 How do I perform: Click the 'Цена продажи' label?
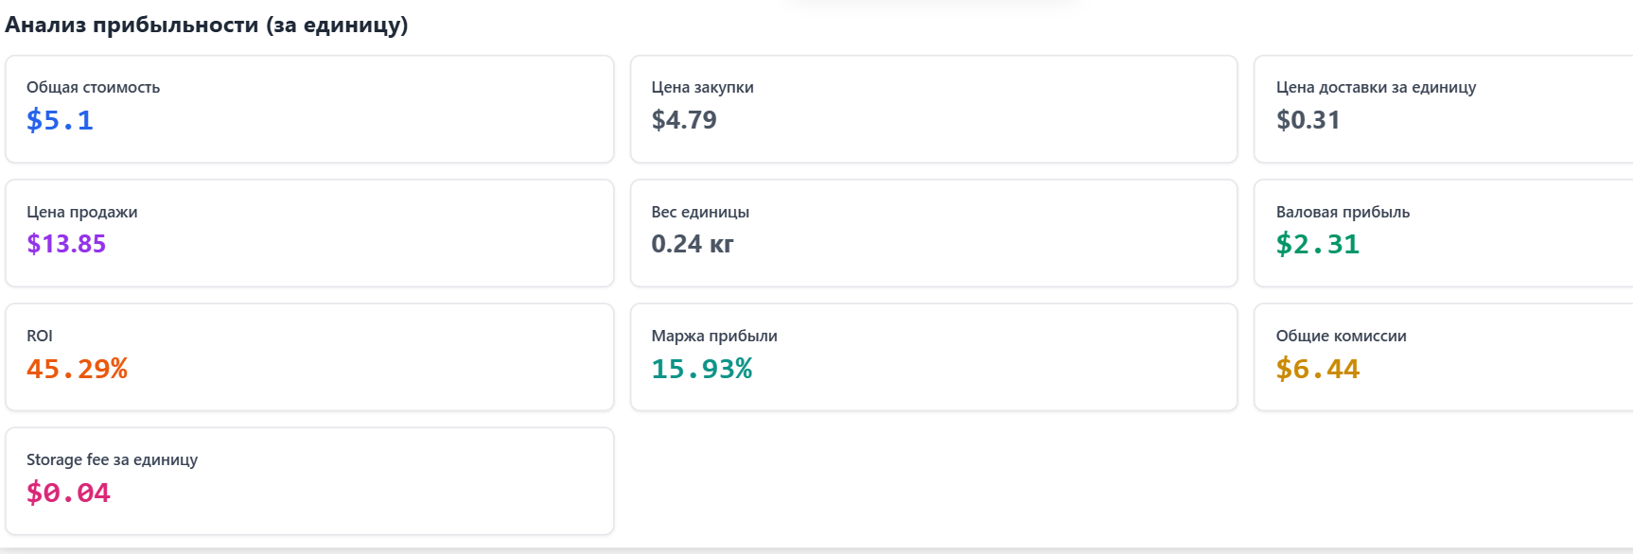(81, 212)
